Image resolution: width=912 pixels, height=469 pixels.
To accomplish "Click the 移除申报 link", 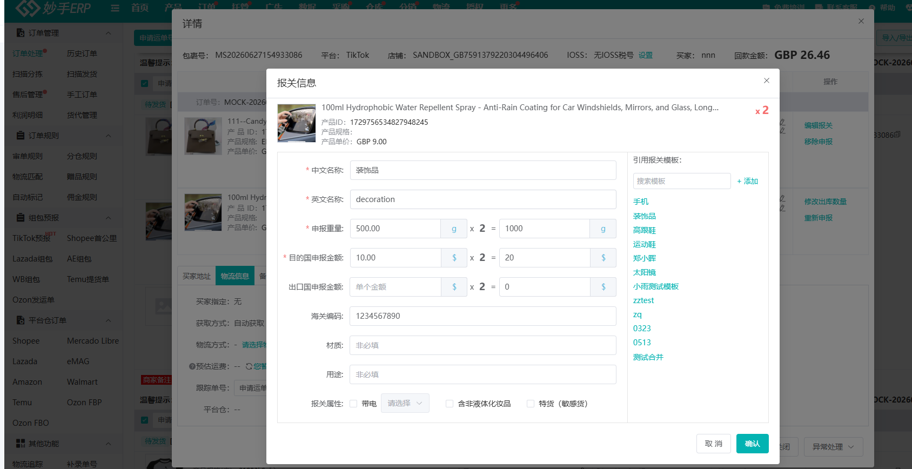I will (819, 142).
